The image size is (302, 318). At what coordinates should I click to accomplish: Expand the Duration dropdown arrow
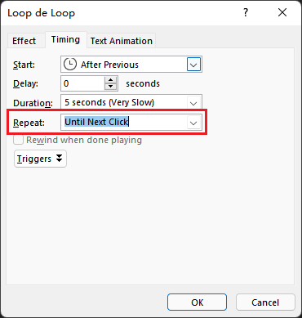193,103
